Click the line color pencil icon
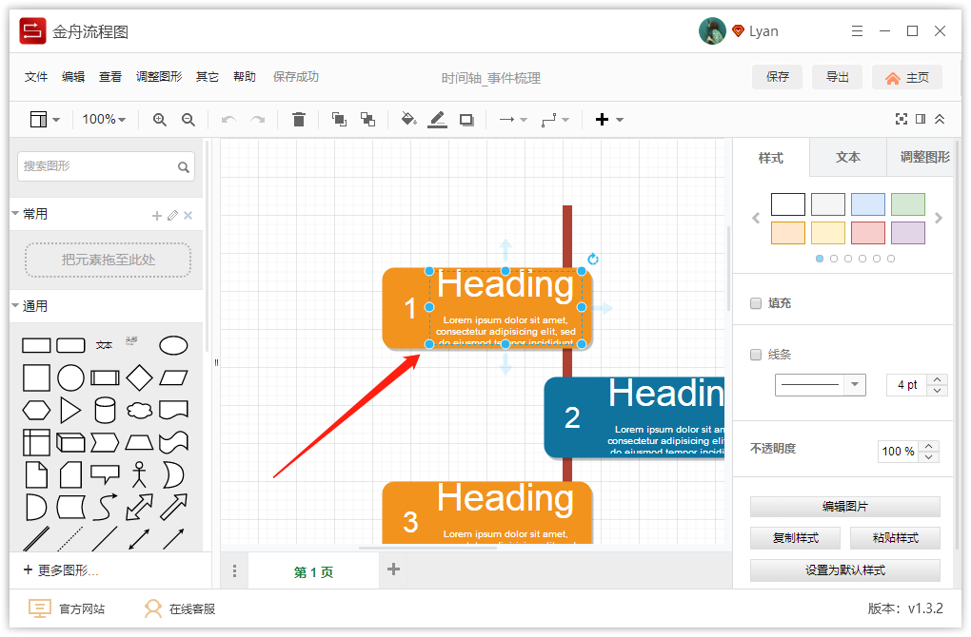The image size is (971, 637). pos(437,120)
